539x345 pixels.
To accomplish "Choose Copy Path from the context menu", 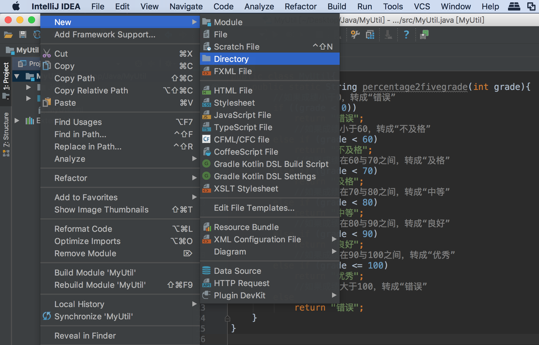I will tap(120, 78).
